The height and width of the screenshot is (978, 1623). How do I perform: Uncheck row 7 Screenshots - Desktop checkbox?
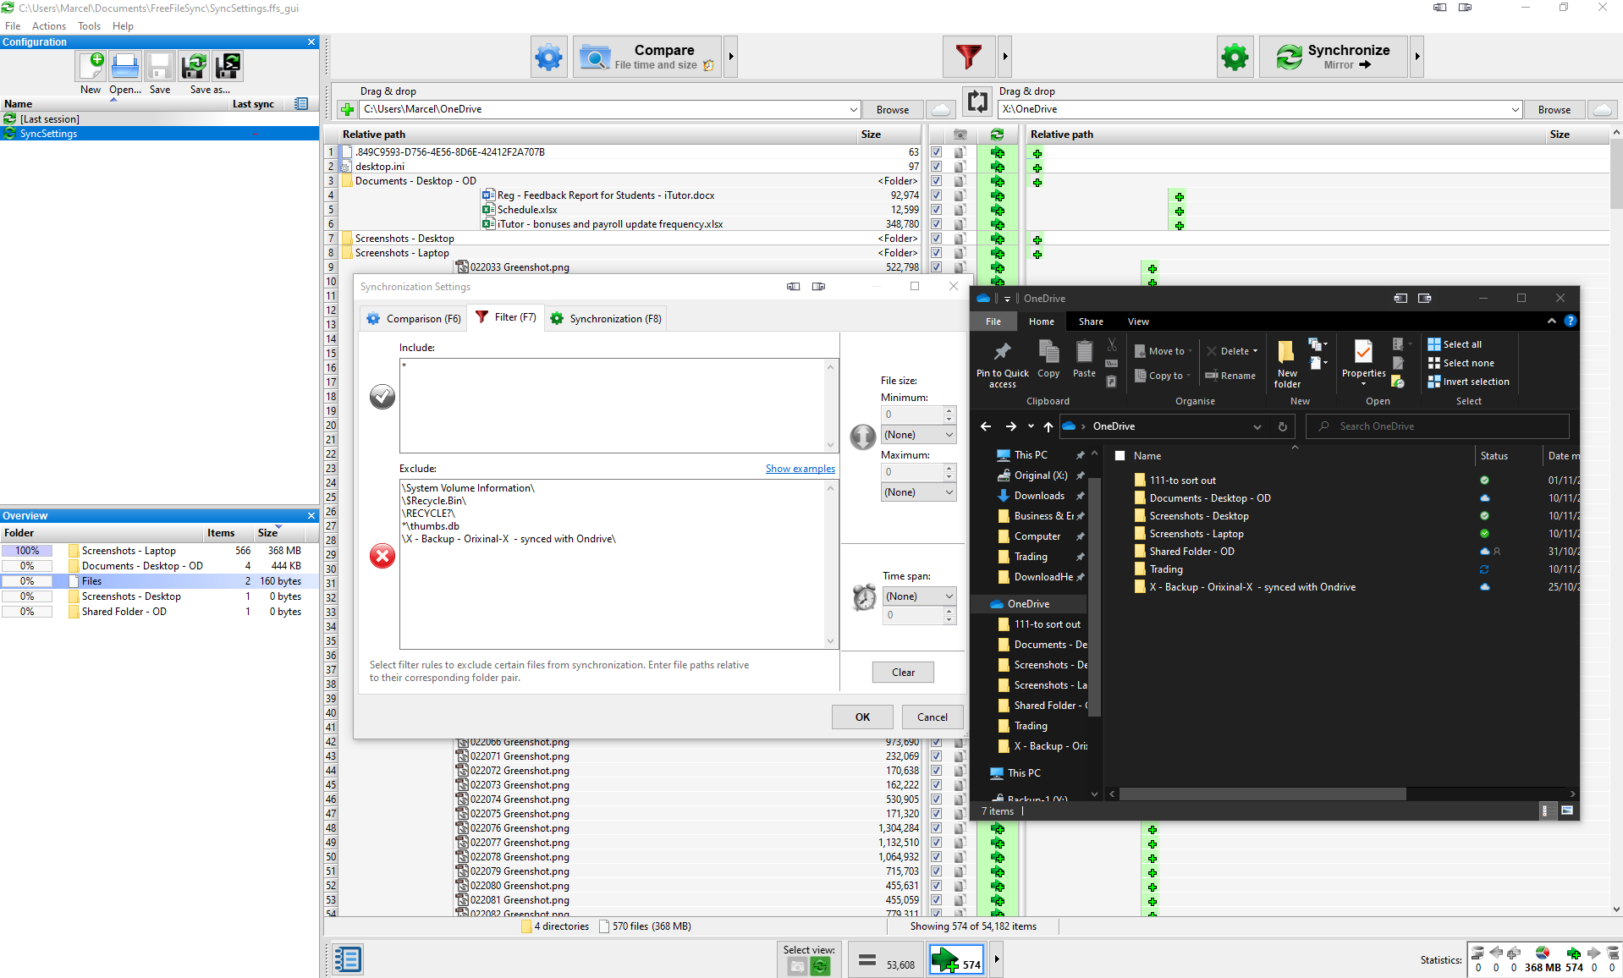936,239
